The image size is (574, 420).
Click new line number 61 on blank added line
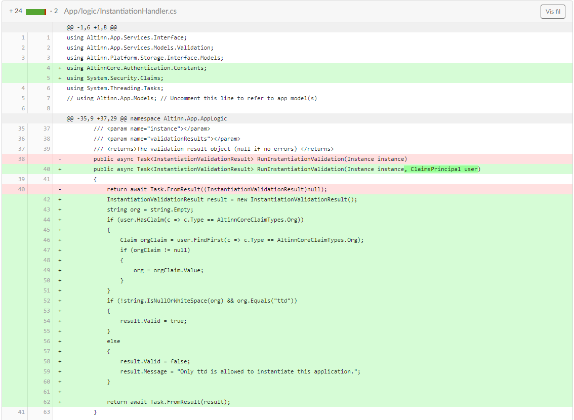click(47, 392)
